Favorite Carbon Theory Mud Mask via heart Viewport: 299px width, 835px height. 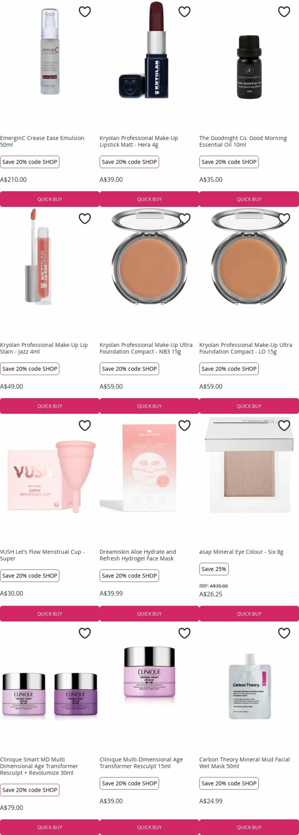(x=284, y=633)
